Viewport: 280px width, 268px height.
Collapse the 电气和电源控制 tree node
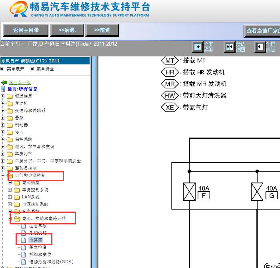(x=2, y=175)
